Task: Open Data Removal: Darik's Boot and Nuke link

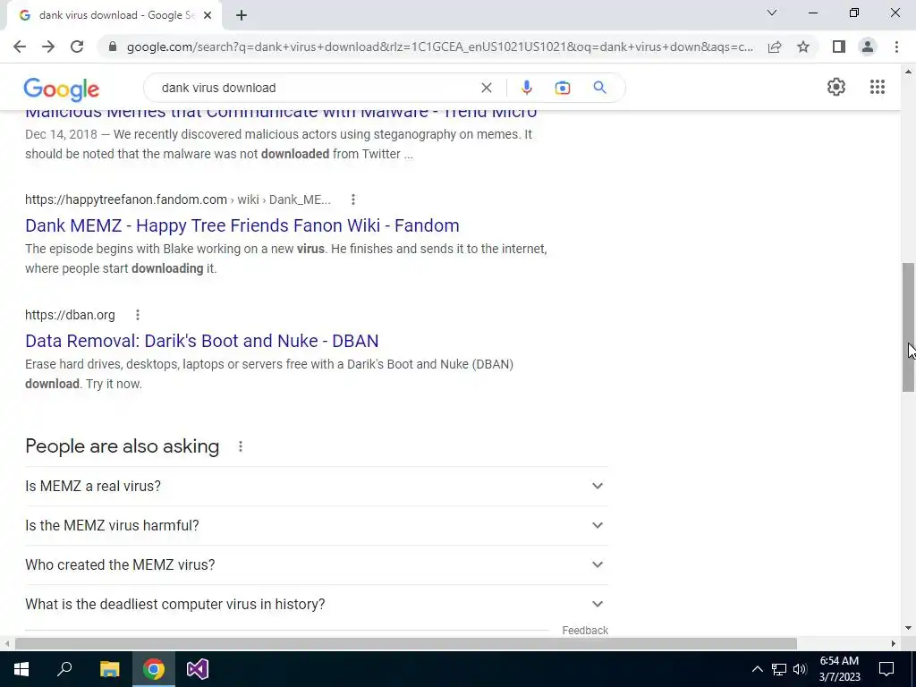Action: tap(201, 341)
